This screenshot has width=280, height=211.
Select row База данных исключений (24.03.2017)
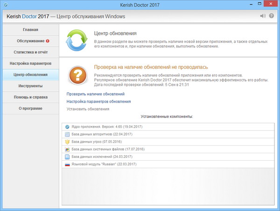[168, 157]
